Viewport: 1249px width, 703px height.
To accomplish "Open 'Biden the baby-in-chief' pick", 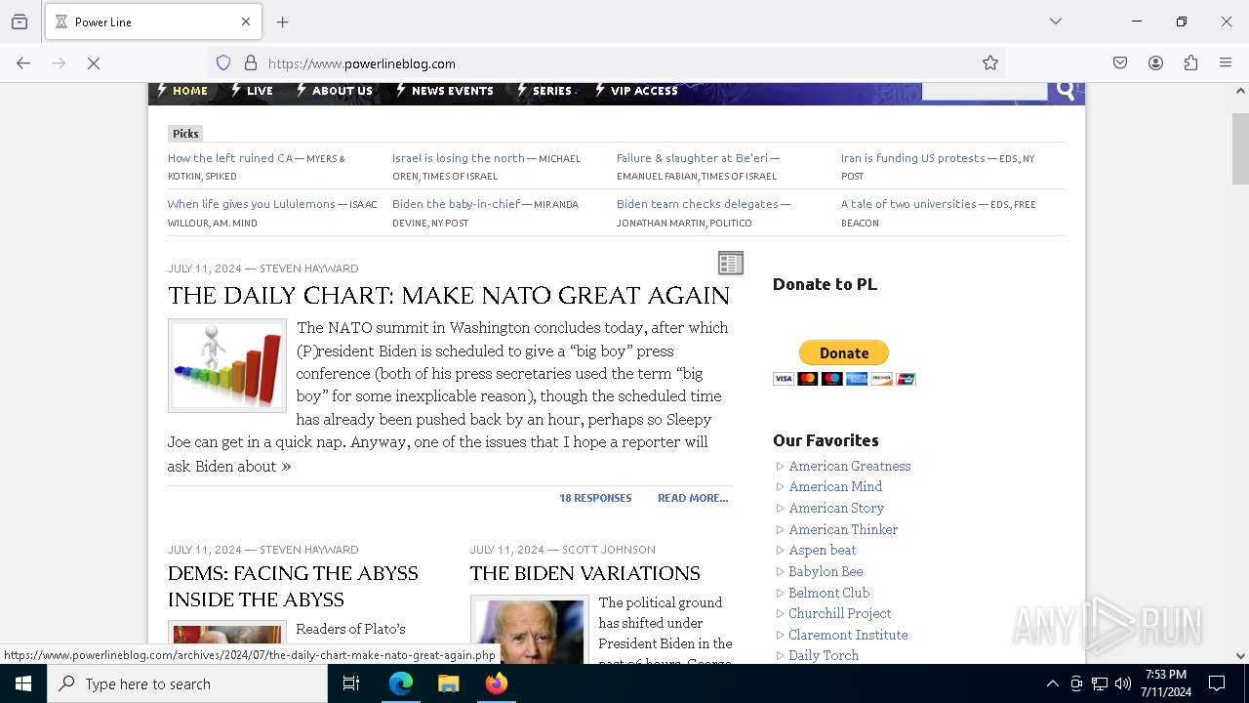I will (456, 204).
